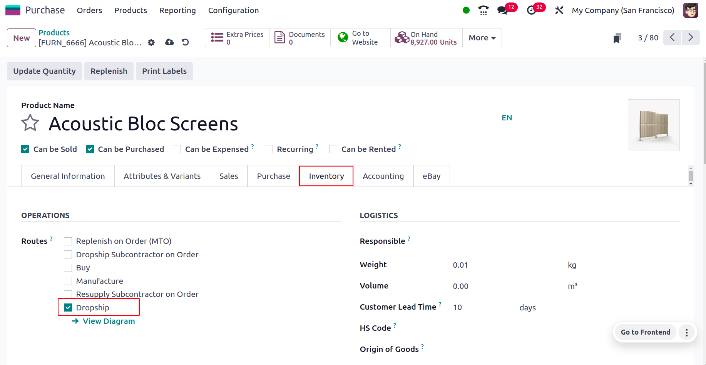Go to the previous record arrow
This screenshot has width=706, height=365.
click(672, 37)
